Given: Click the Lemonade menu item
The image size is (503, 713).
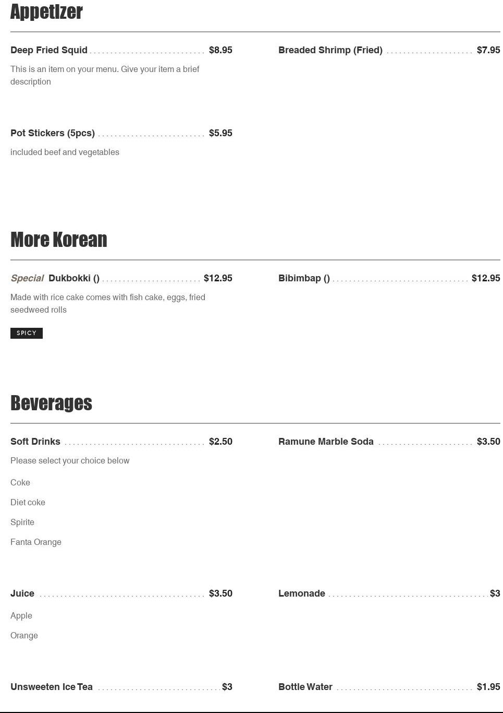Looking at the screenshot, I should pos(302,593).
